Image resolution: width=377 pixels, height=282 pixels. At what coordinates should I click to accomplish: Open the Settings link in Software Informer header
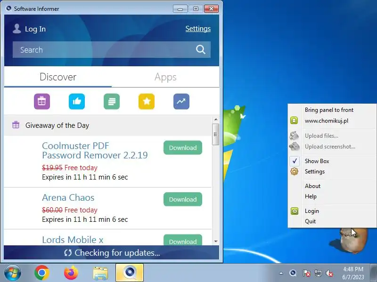click(x=198, y=29)
